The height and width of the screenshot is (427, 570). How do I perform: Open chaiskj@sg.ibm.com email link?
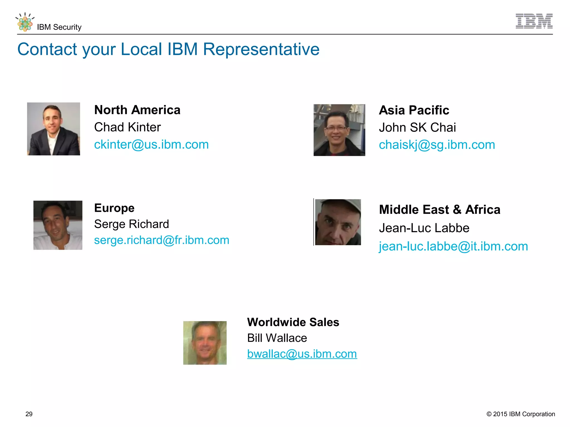pos(437,145)
